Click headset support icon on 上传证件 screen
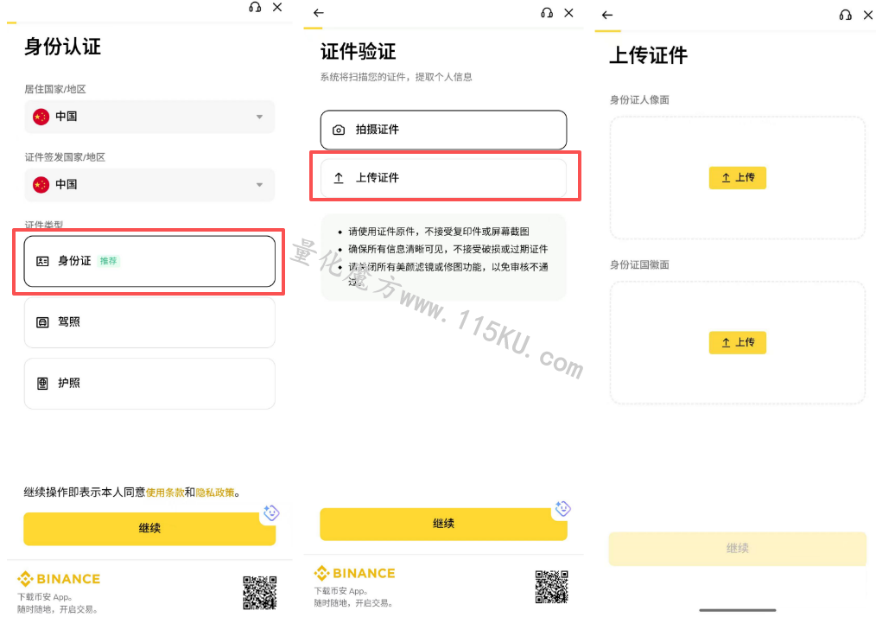The image size is (876, 617). (845, 15)
